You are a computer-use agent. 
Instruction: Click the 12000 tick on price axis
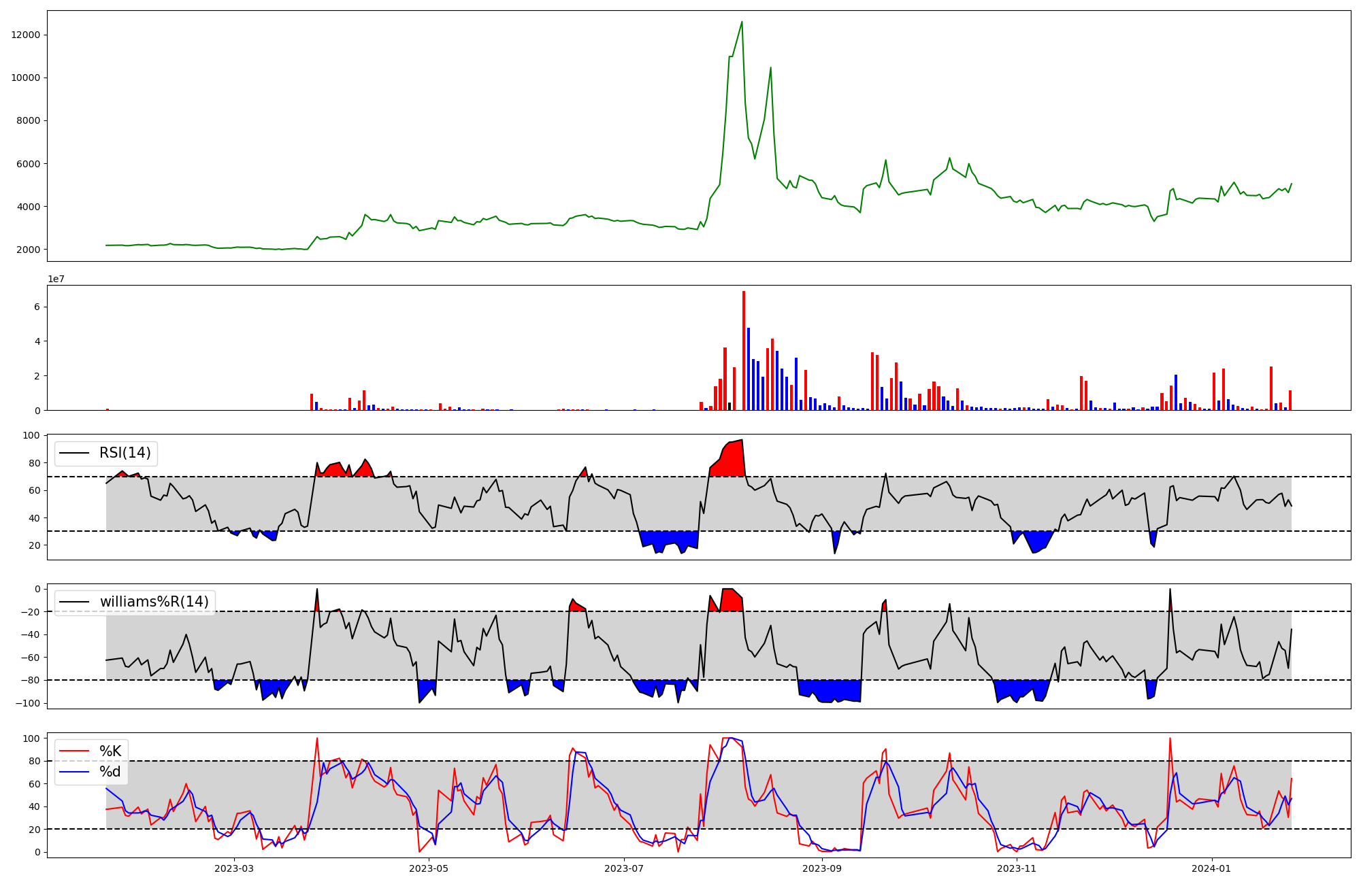point(26,35)
